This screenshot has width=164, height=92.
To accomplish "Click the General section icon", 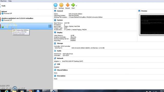I will coord(55,11).
